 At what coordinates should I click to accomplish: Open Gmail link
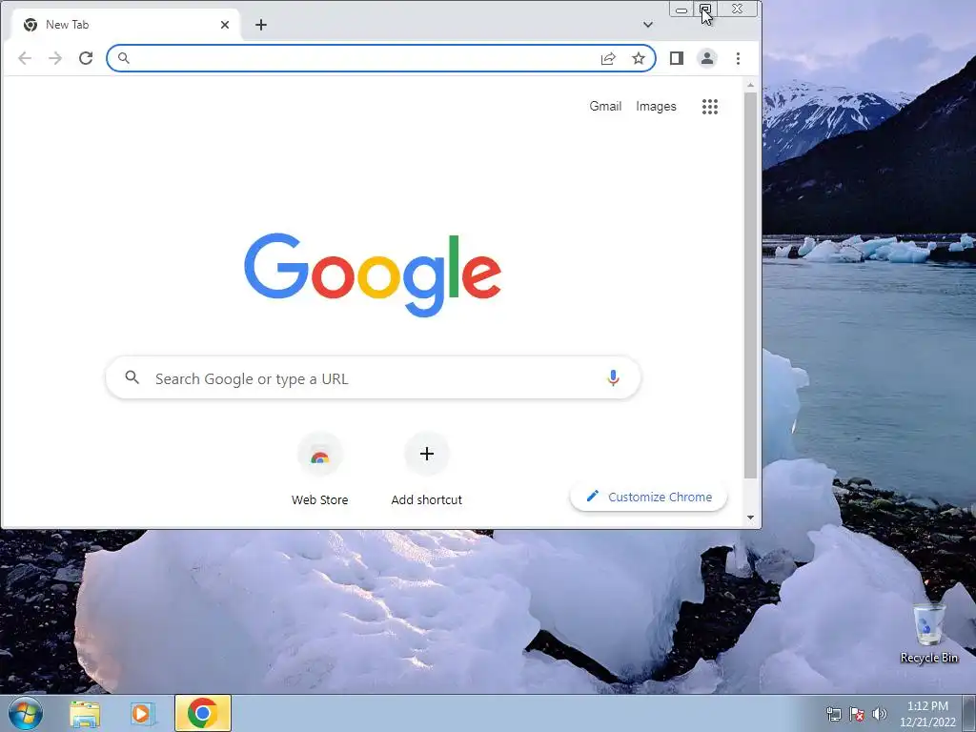pyautogui.click(x=605, y=107)
